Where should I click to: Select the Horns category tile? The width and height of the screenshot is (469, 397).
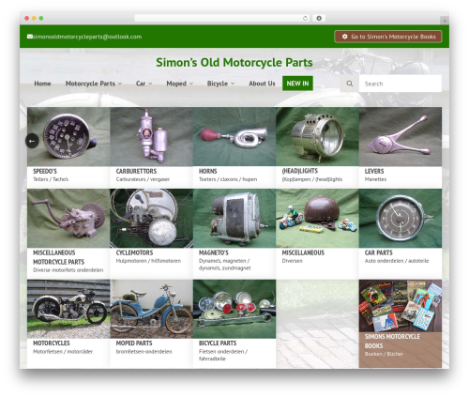tap(234, 147)
